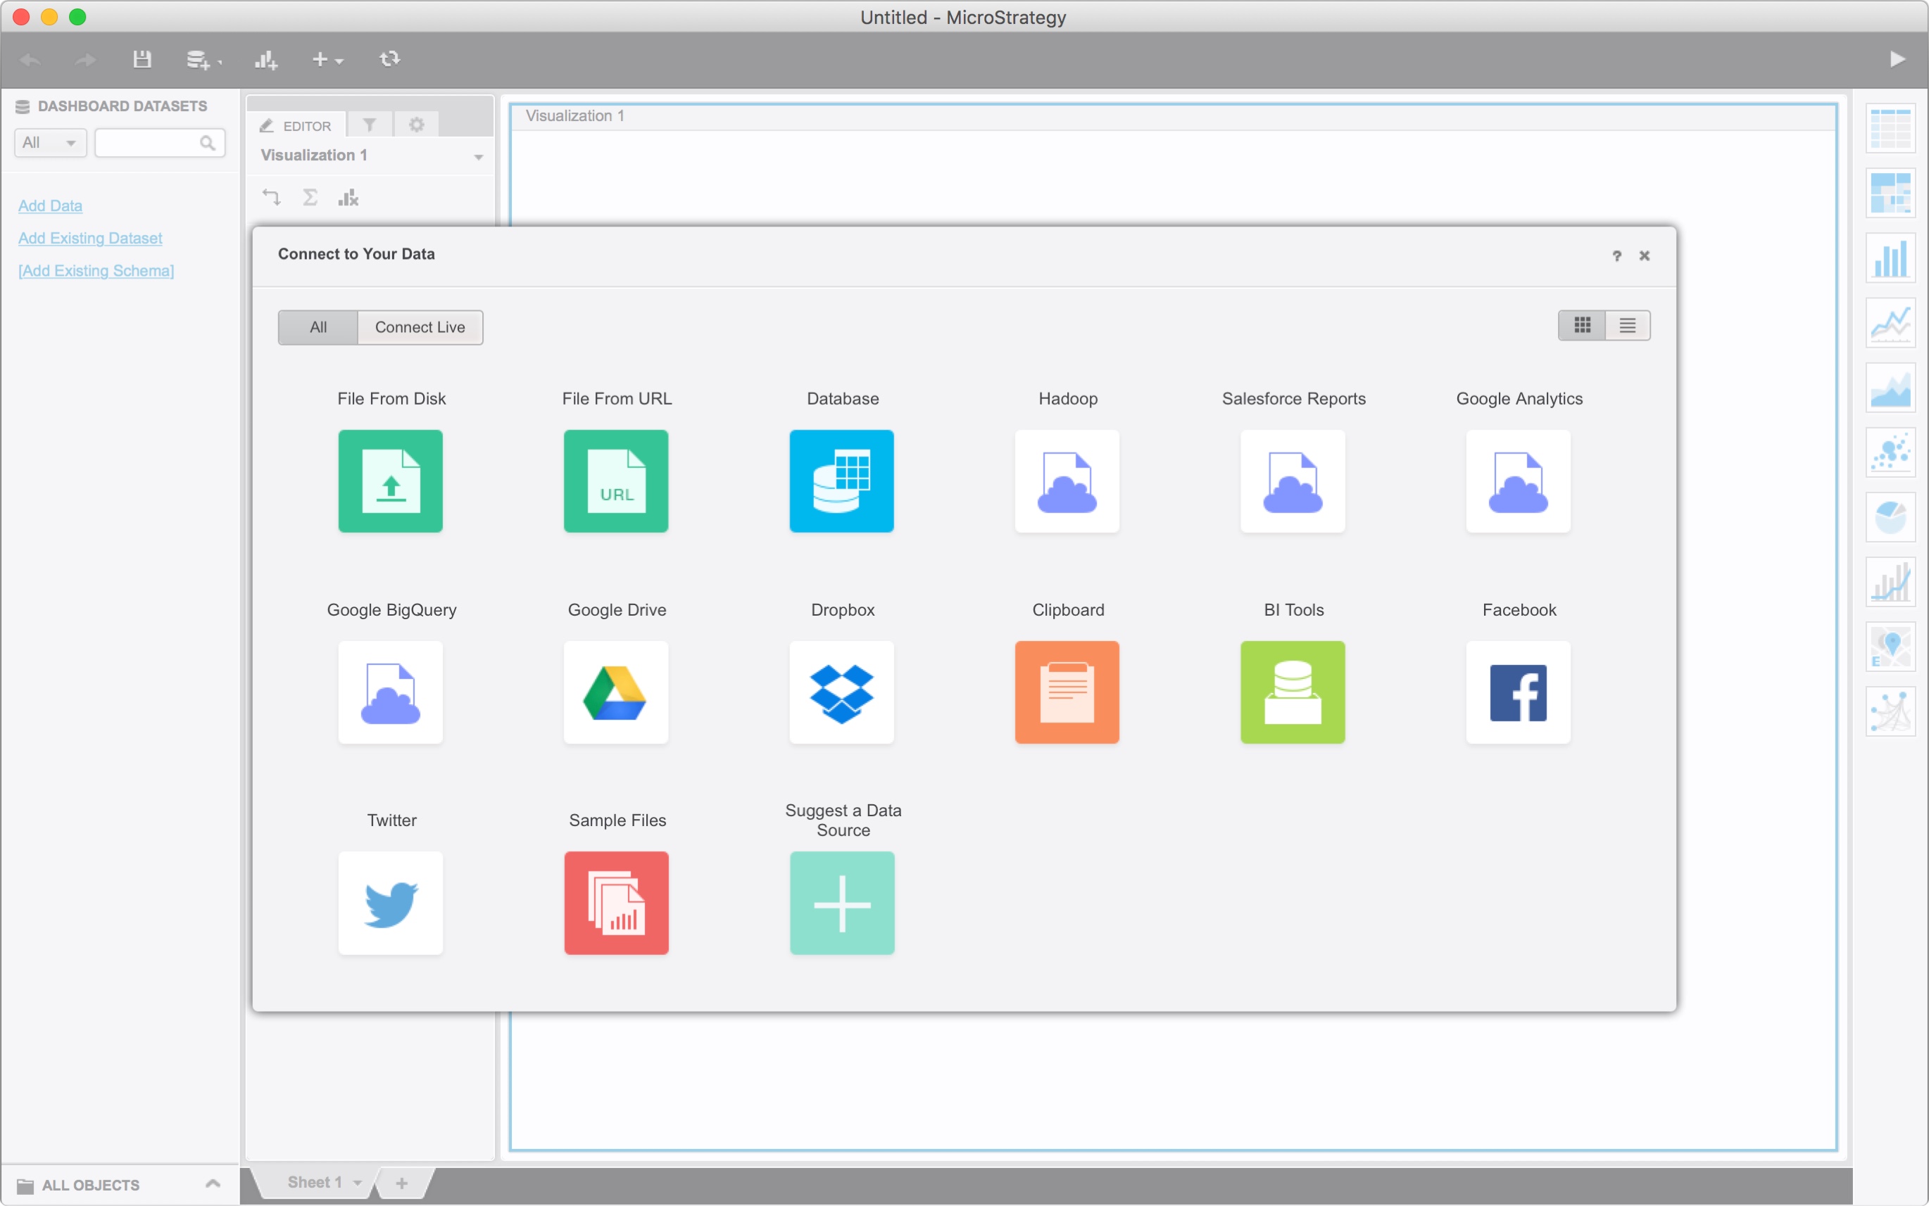This screenshot has width=1929, height=1206.
Task: Click Add Existing Dataset link
Action: 90,238
